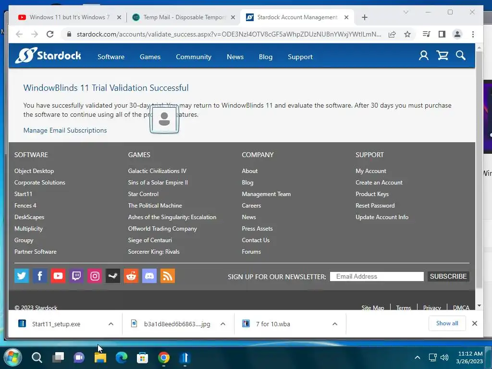Bookmark this page with star icon
This screenshot has height=369, width=492.
click(407, 34)
